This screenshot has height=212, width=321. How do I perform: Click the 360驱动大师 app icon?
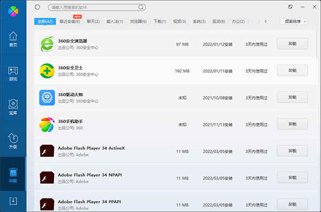tap(47, 98)
